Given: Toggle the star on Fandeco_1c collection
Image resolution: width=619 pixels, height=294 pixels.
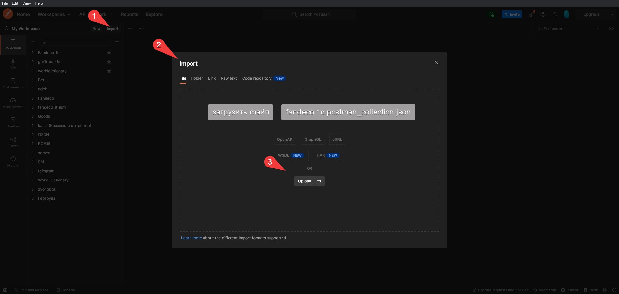Looking at the screenshot, I should click(109, 53).
